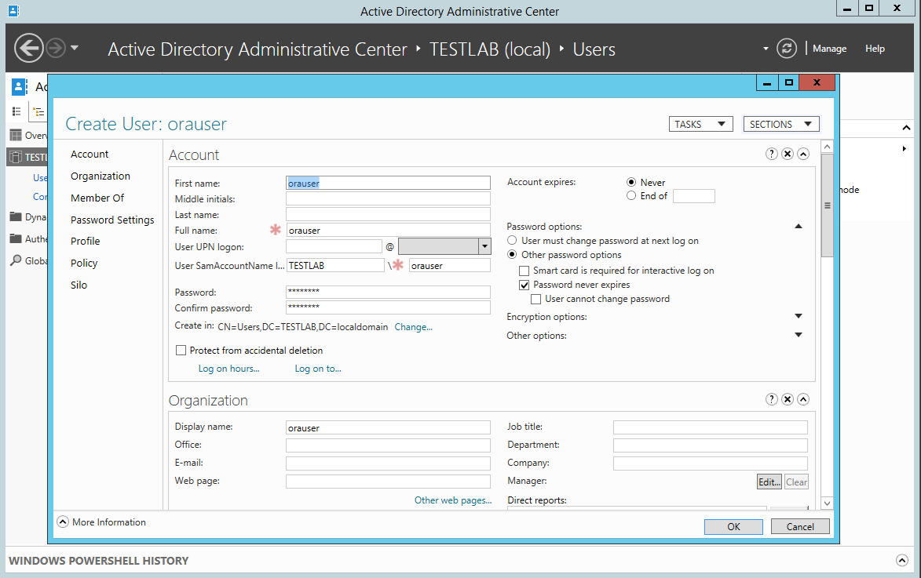Open the Password Settings section

point(112,220)
